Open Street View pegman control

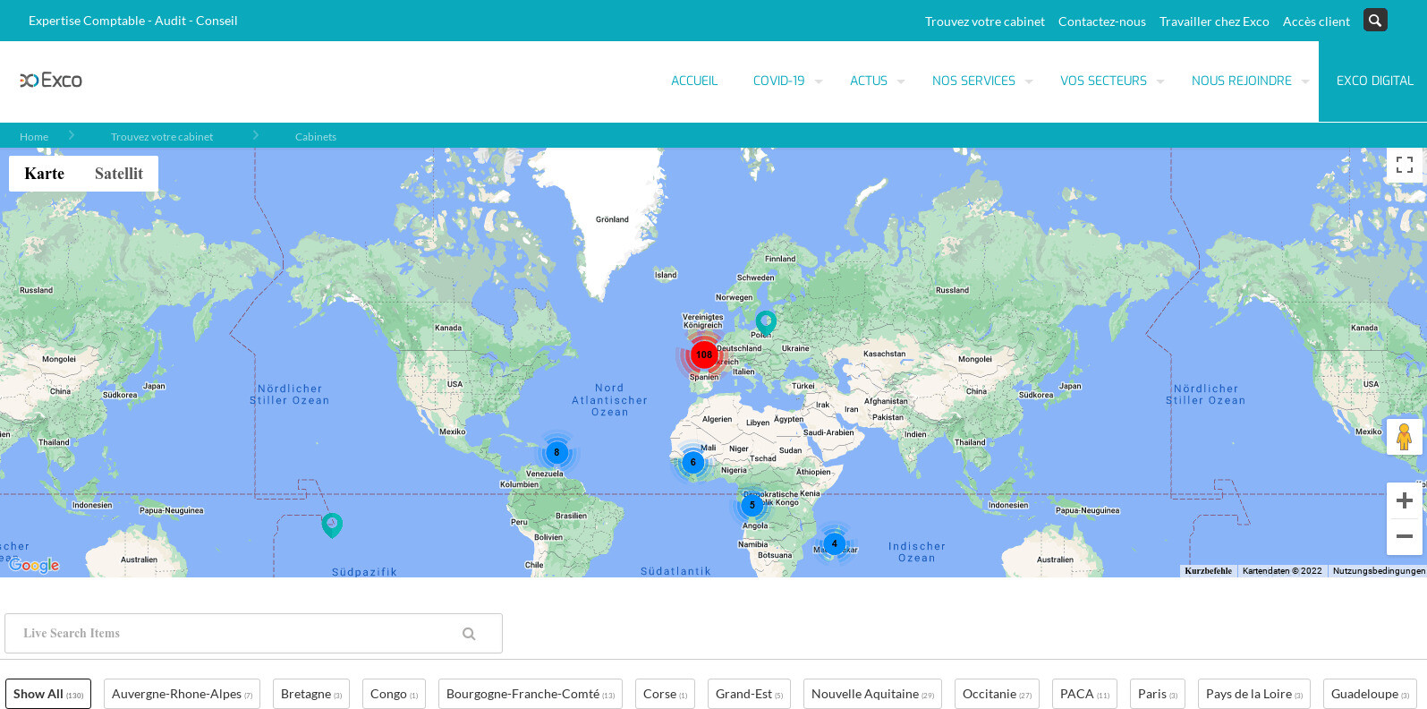coord(1404,437)
